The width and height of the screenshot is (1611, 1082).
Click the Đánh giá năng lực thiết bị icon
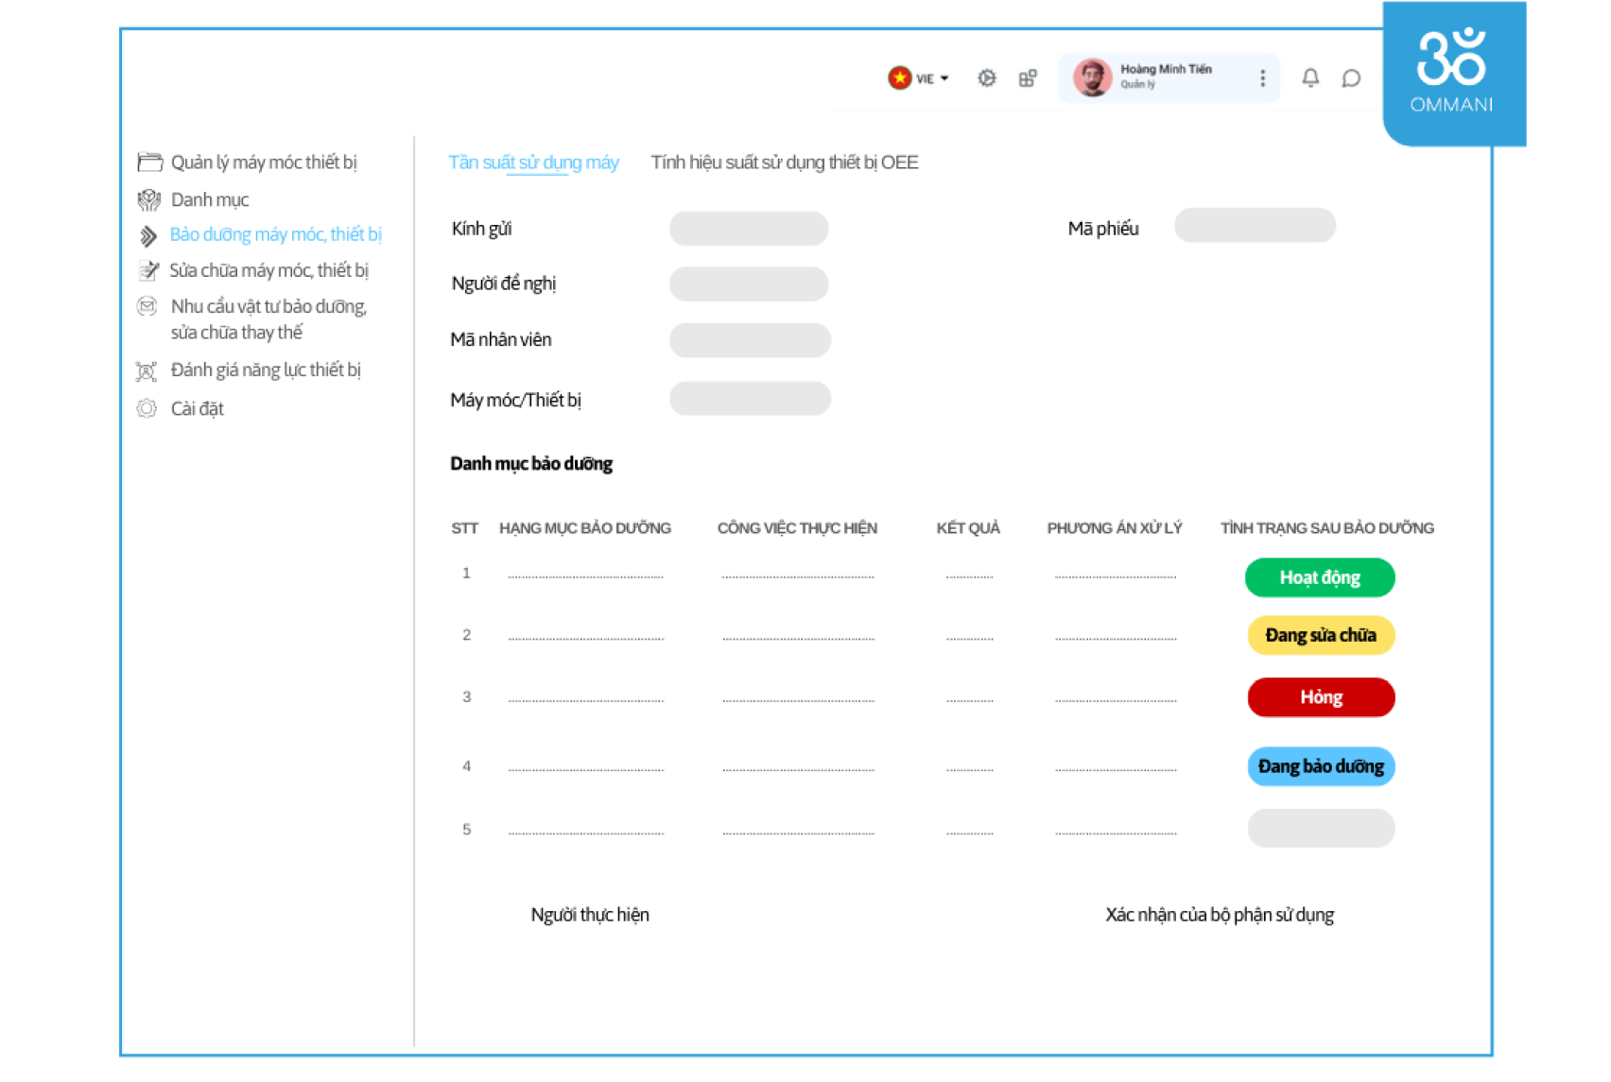click(x=147, y=370)
